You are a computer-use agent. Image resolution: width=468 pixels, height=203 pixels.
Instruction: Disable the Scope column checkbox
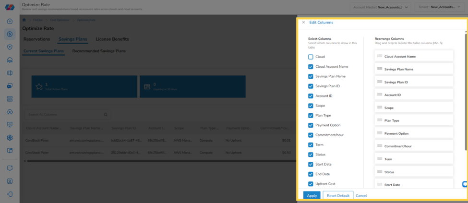[x=311, y=106]
